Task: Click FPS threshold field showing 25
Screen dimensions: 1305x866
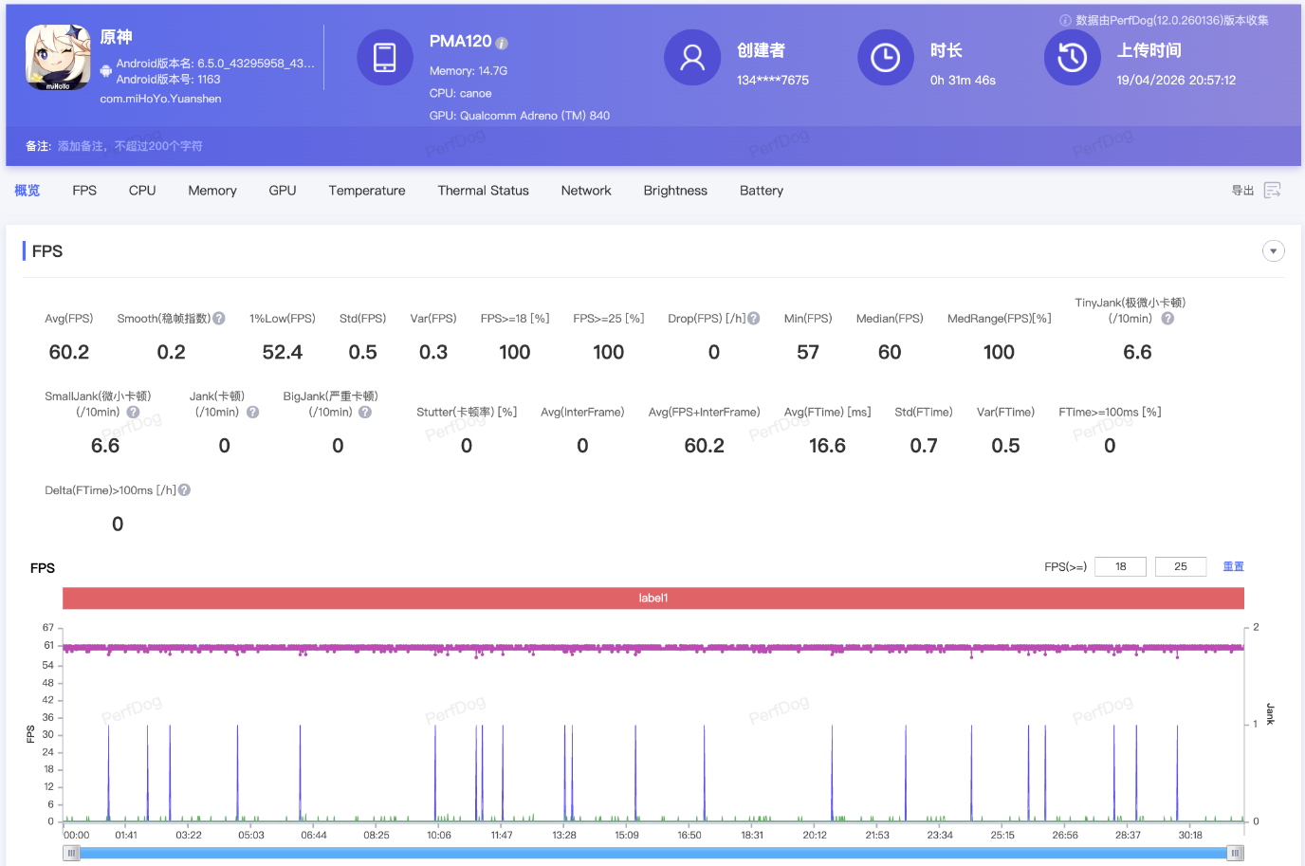Action: [x=1180, y=566]
